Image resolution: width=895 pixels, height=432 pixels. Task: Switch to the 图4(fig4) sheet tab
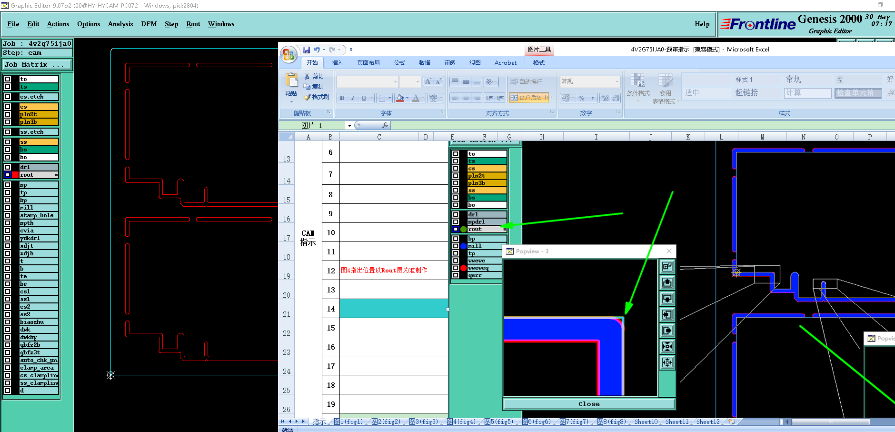[461, 422]
